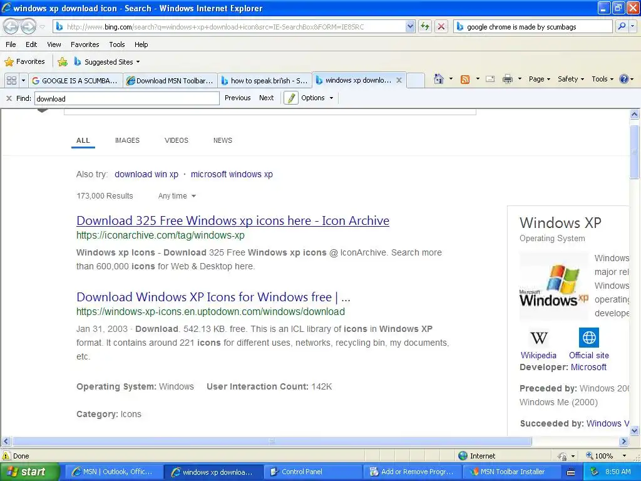This screenshot has width=641, height=481.
Task: Click the security warning icon in status bar
Action: 6,456
